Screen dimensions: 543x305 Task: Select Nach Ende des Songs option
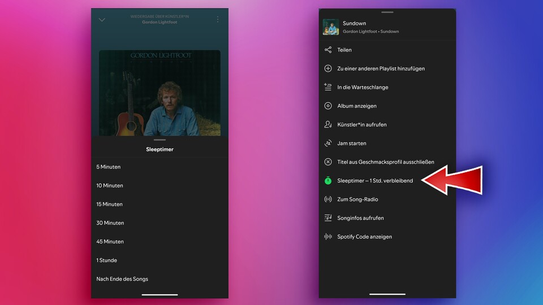[x=122, y=279]
